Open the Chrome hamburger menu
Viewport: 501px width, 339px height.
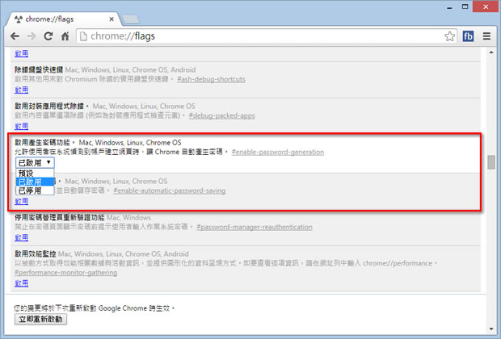click(x=486, y=36)
